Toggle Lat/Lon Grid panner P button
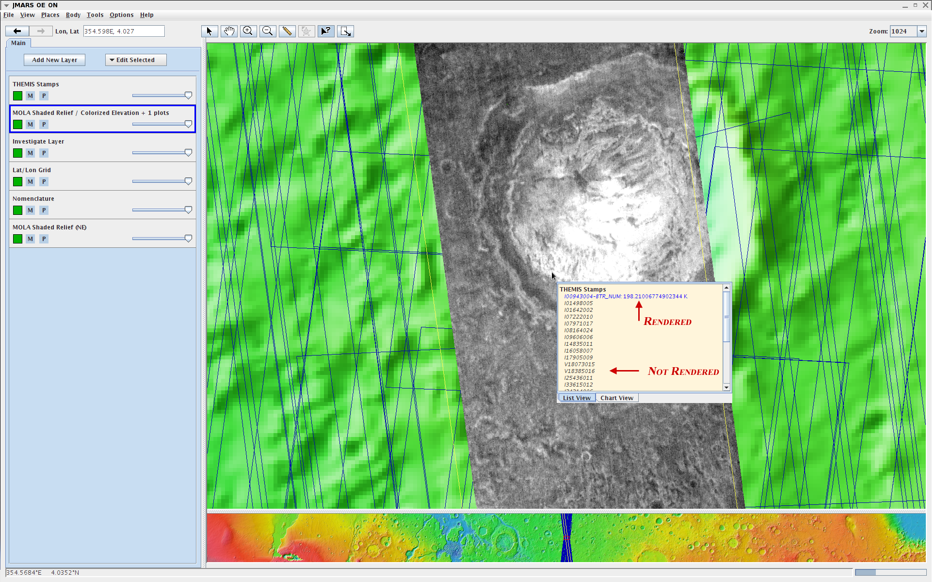This screenshot has height=582, width=936. (44, 182)
